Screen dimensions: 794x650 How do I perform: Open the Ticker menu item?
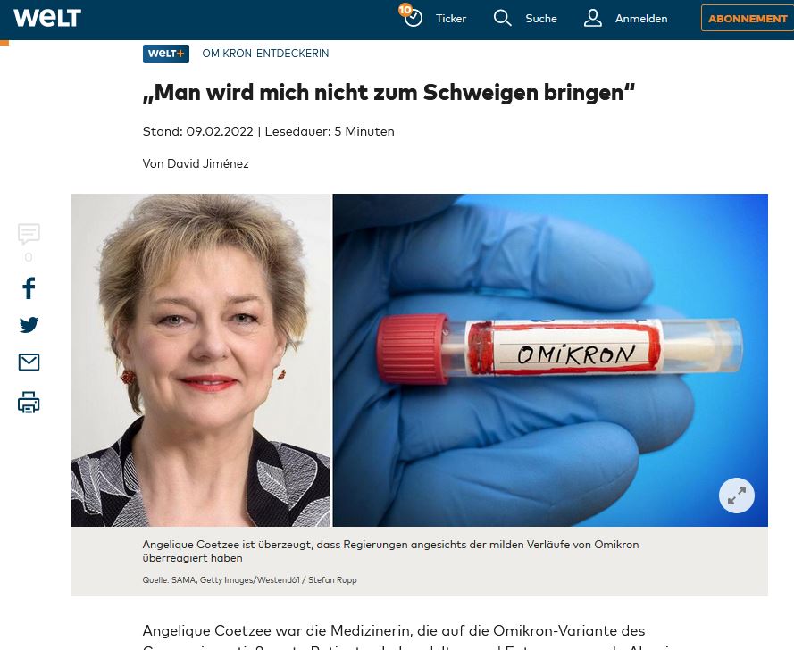[451, 19]
